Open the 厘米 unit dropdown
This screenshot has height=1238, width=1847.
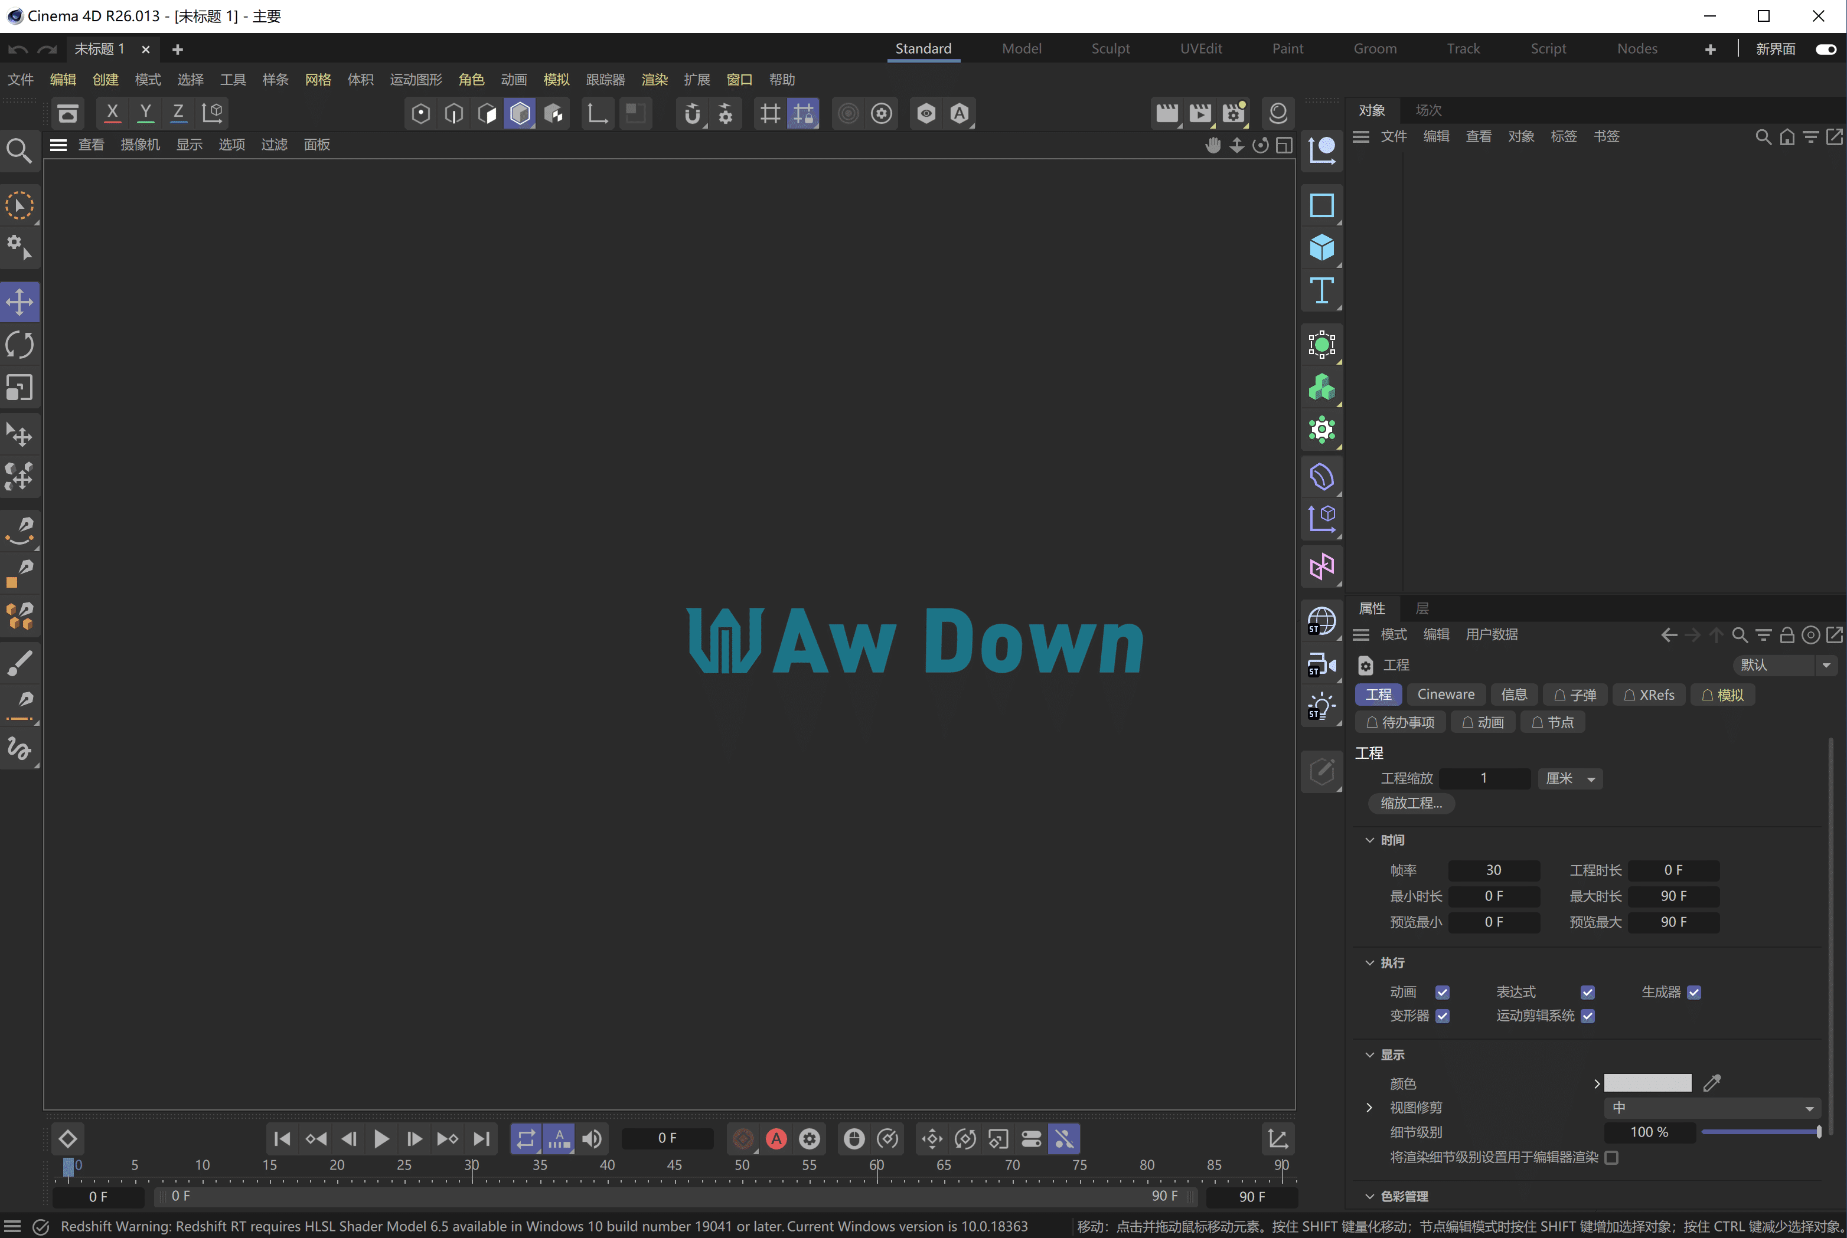tap(1569, 778)
